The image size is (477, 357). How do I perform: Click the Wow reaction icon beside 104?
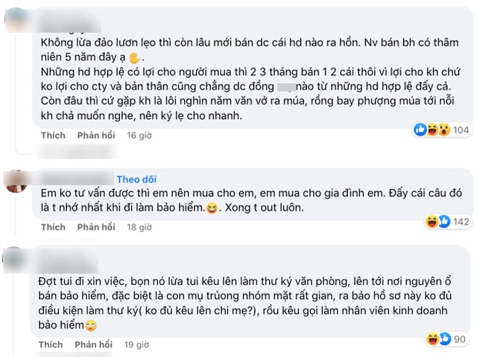(x=442, y=130)
